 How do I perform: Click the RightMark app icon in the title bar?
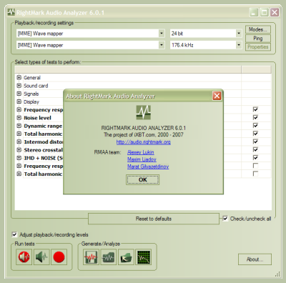11,12
